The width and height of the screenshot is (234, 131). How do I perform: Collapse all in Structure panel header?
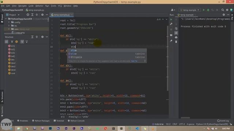click(x=37, y=37)
